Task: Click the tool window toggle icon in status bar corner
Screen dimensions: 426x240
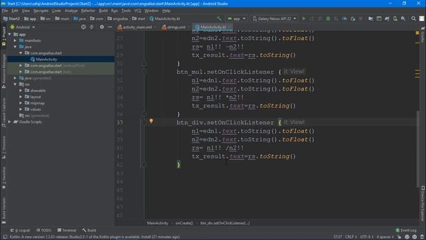Action: point(5,237)
